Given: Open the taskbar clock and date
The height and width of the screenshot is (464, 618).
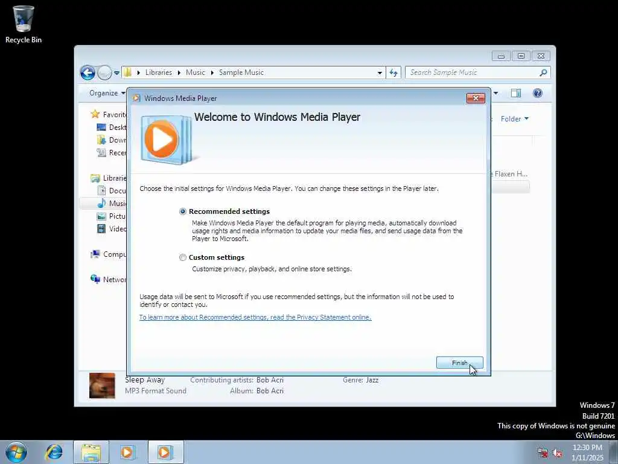Looking at the screenshot, I should tap(587, 453).
